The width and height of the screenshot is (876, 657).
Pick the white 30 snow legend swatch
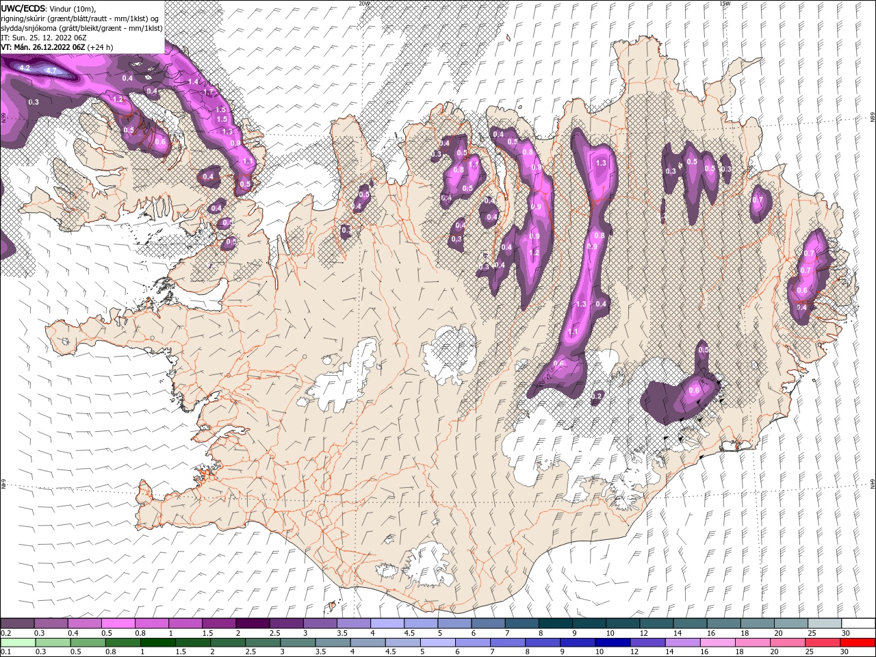pyautogui.click(x=858, y=623)
